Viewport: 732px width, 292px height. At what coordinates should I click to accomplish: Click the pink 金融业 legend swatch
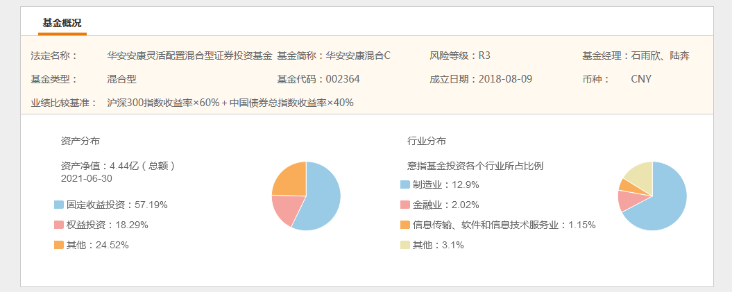click(405, 205)
